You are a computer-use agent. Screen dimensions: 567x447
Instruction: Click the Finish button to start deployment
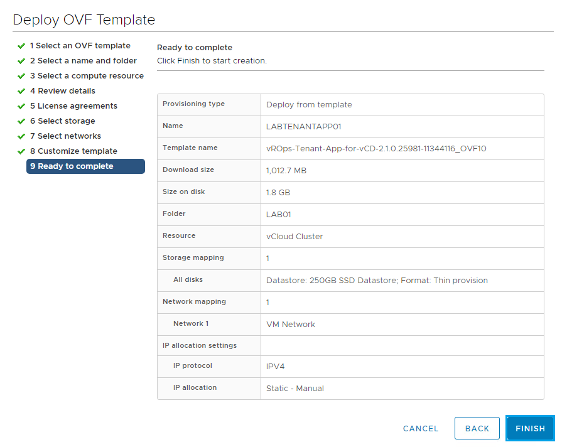530,428
